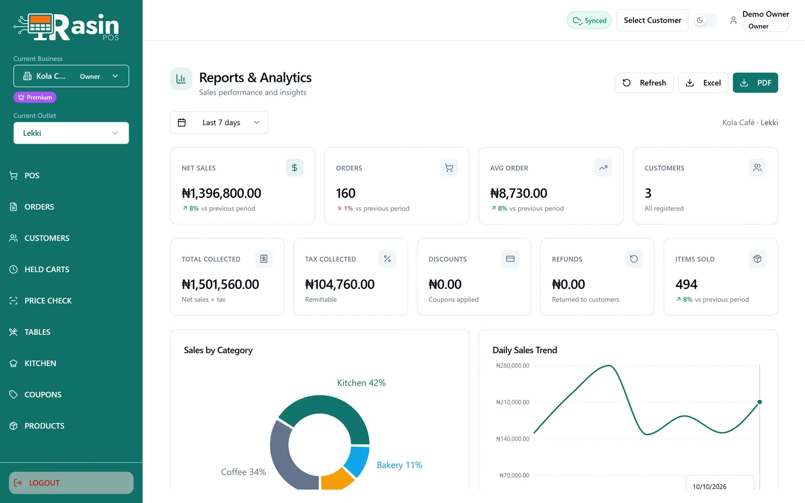
Task: Click the Refresh button
Action: tap(644, 83)
